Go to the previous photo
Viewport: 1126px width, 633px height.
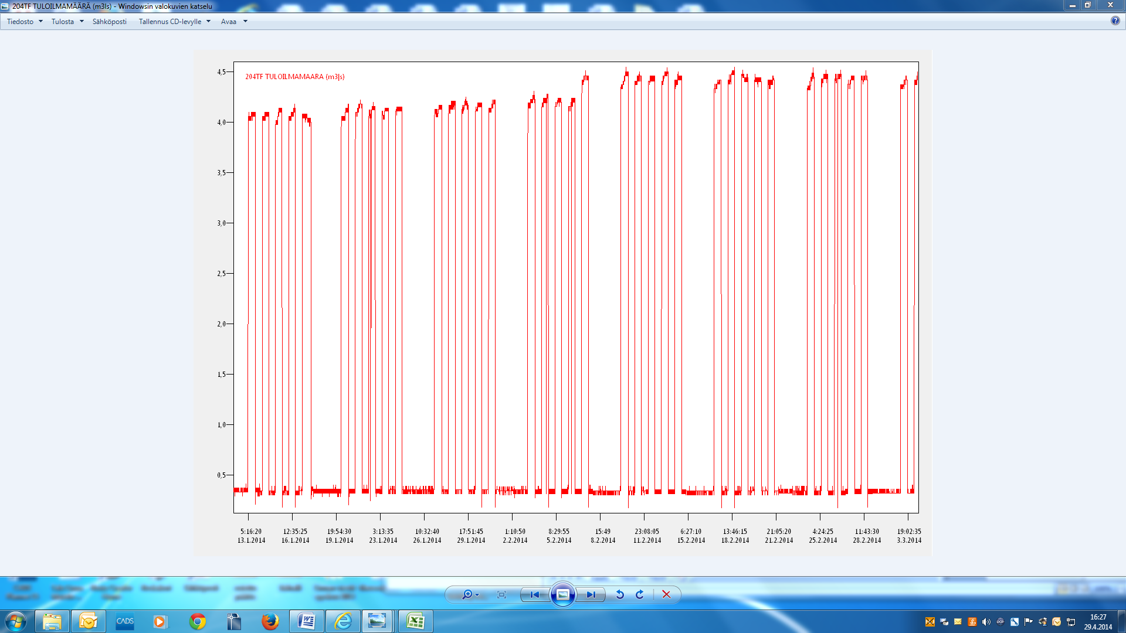pyautogui.click(x=534, y=594)
